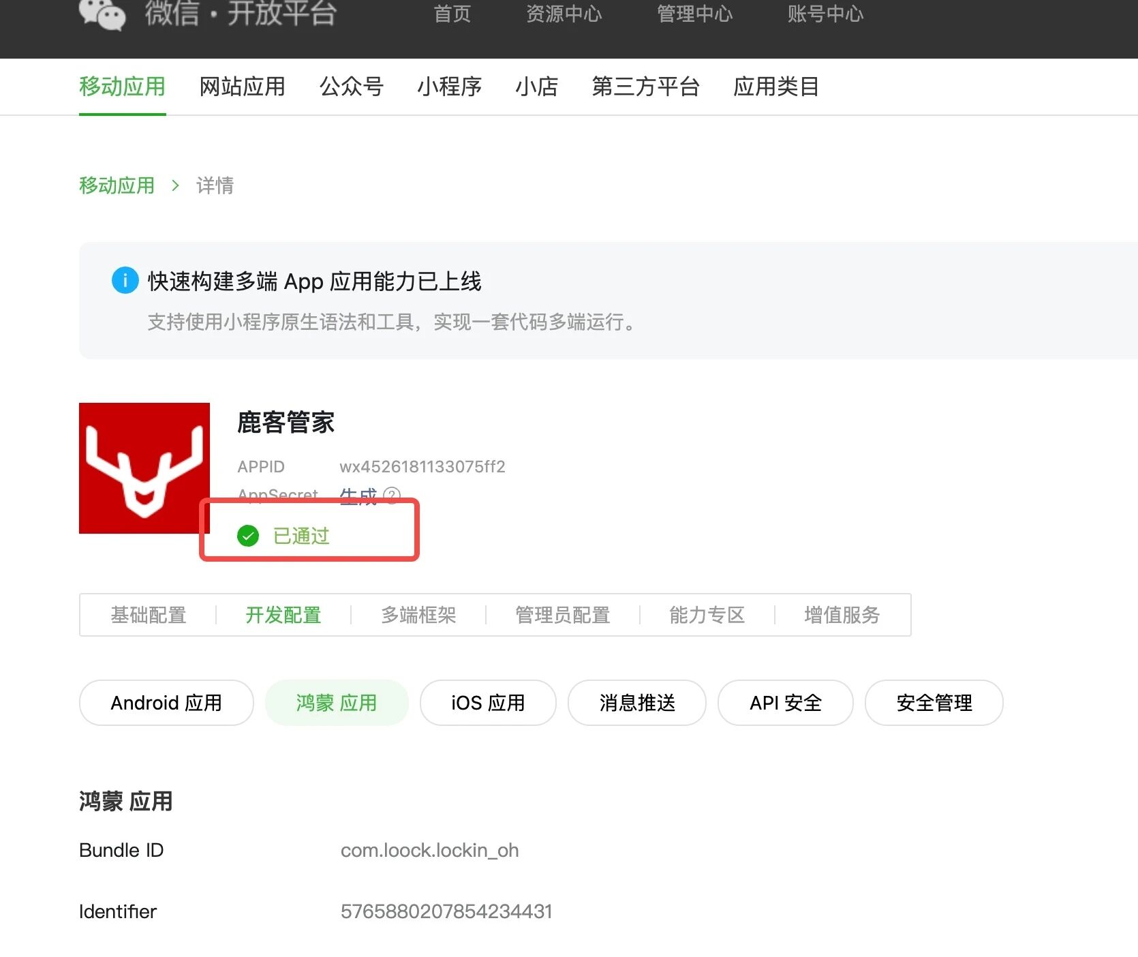Go back via 移动应用 breadcrumb link
Image resolution: width=1138 pixels, height=957 pixels.
[117, 185]
